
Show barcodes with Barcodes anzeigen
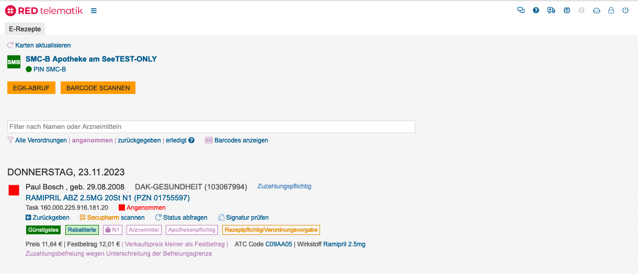(241, 140)
